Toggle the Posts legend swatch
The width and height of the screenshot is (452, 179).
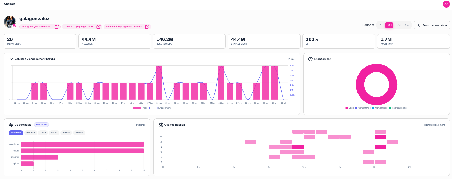coord(137,108)
